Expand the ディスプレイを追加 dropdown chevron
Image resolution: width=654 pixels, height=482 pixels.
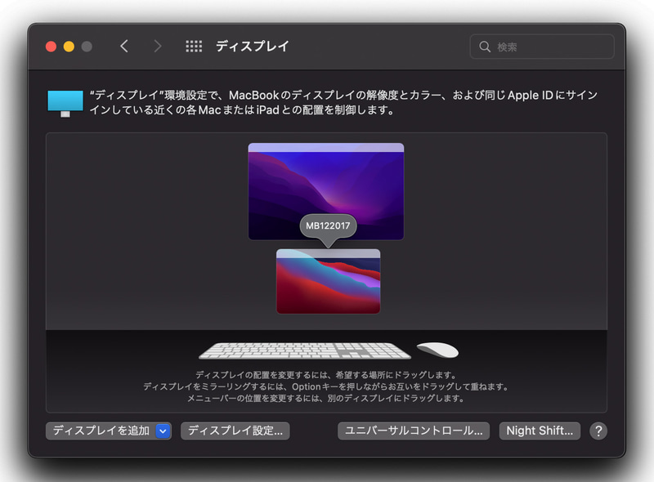point(163,431)
